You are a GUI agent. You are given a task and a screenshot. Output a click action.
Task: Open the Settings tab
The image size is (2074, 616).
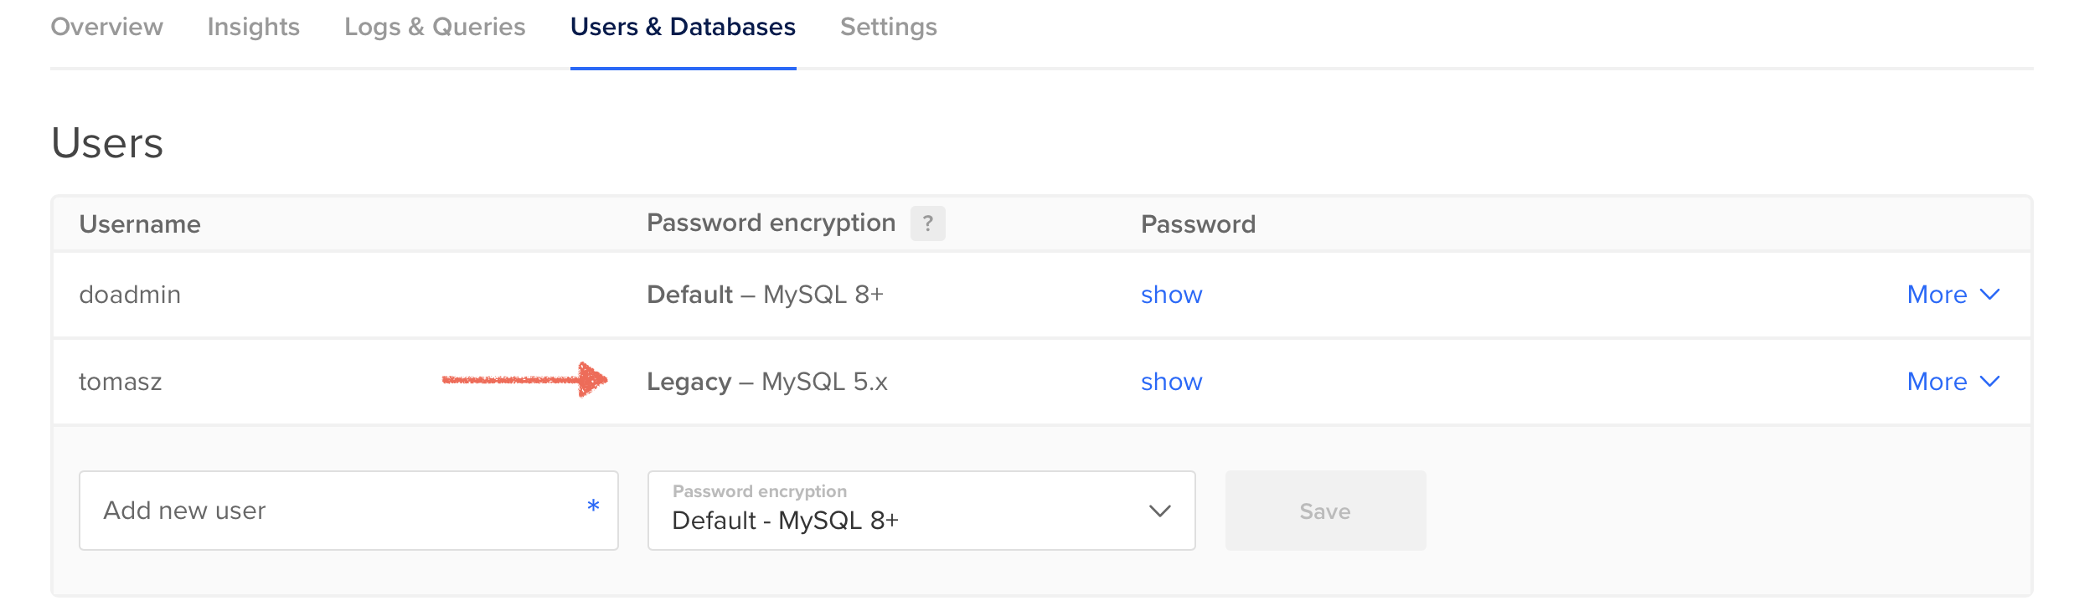coord(888,27)
